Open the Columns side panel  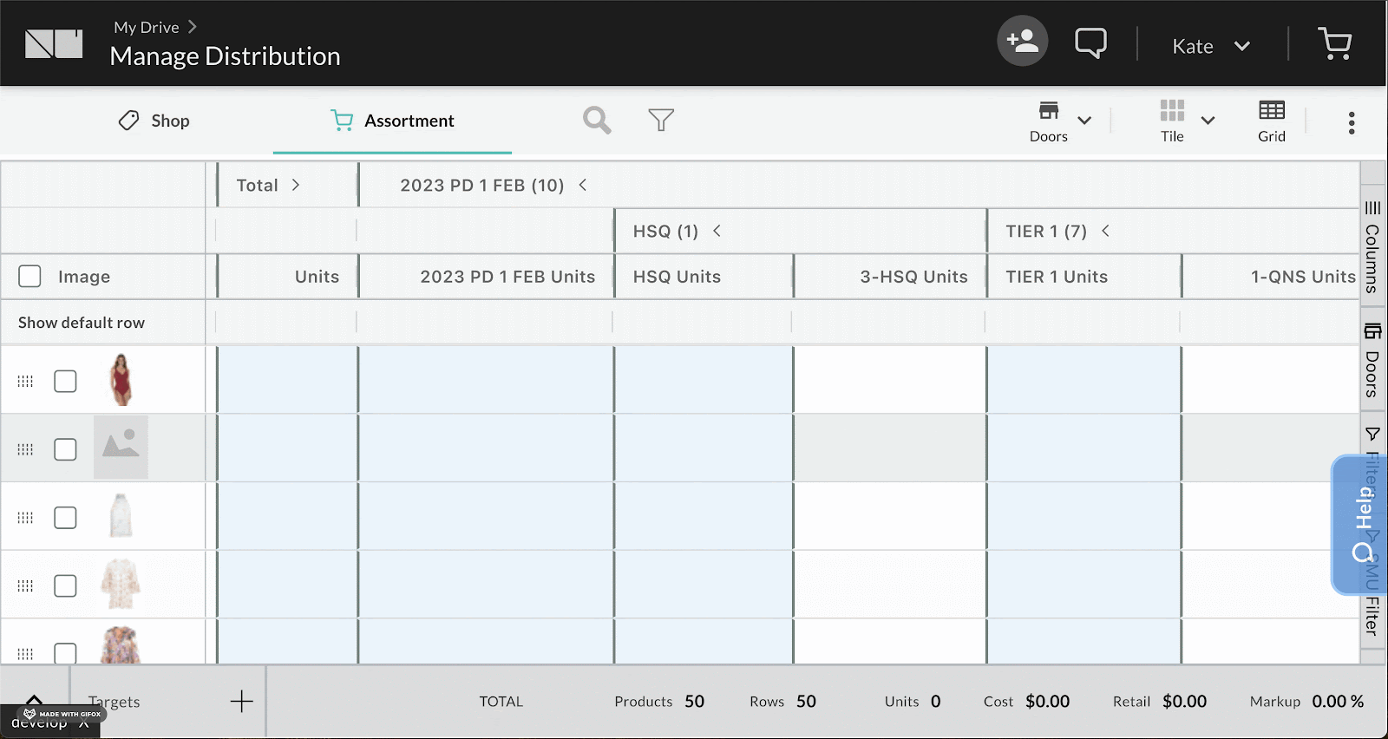[1372, 248]
